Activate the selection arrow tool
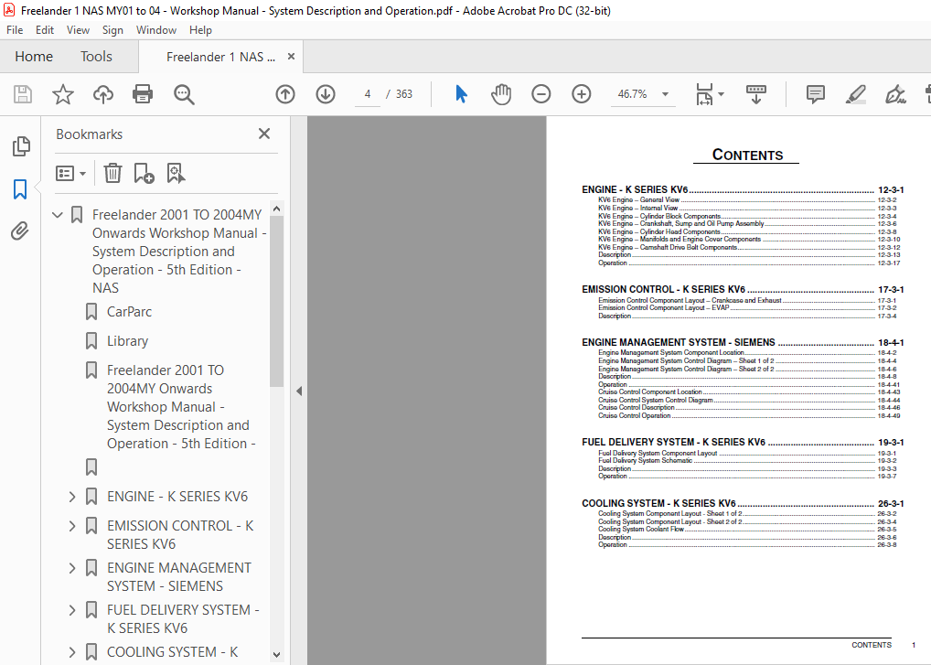This screenshot has height=665, width=931. (461, 94)
